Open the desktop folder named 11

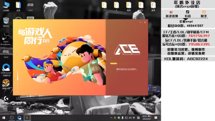coord(104,6)
